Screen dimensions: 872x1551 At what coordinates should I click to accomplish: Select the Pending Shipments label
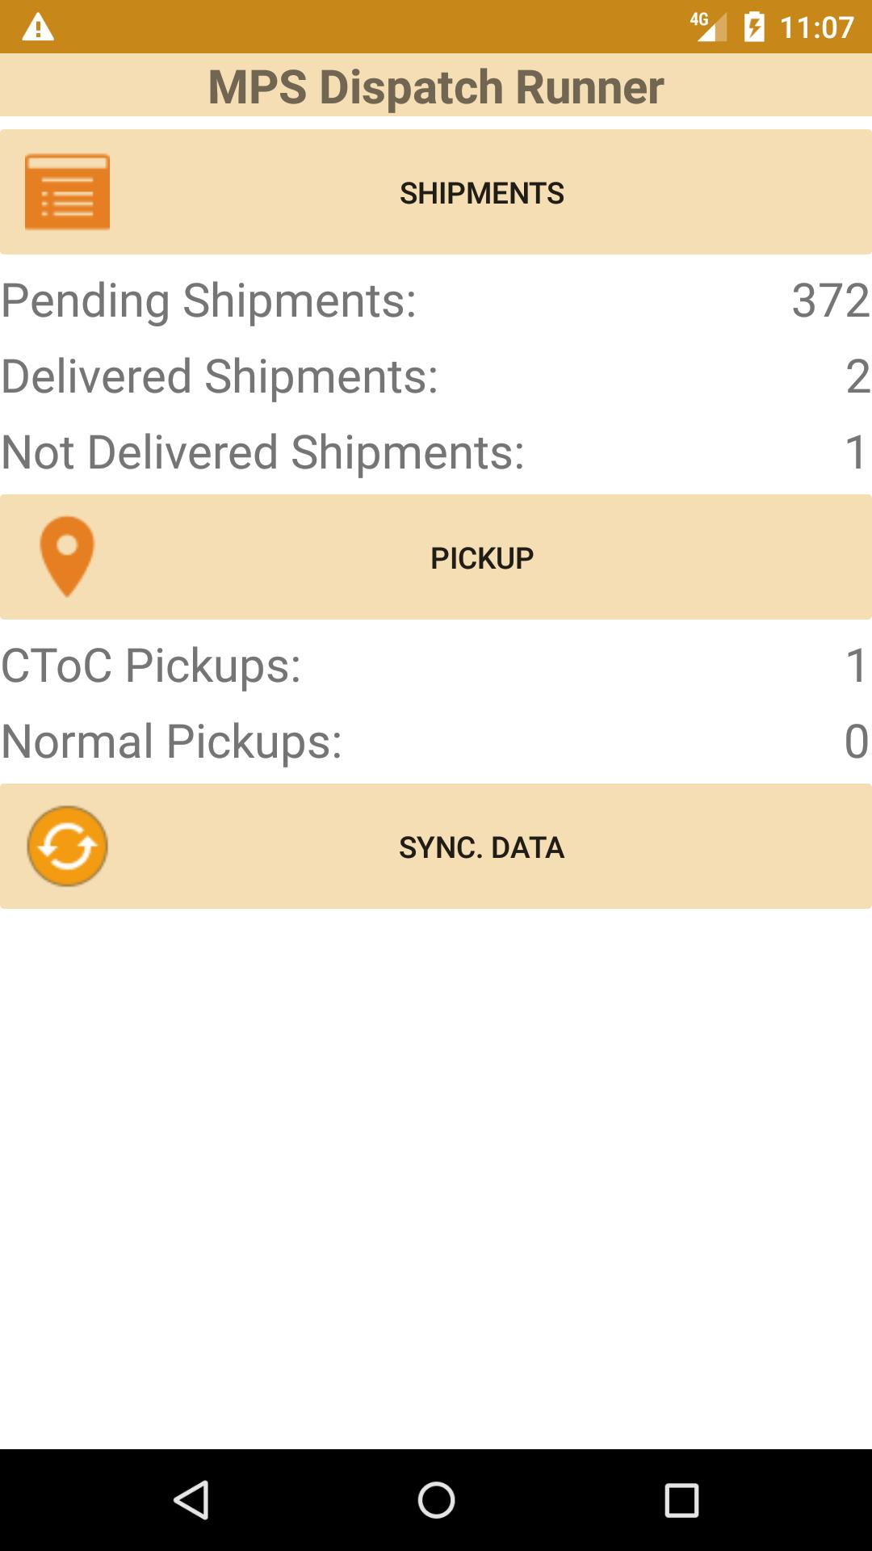tap(209, 301)
